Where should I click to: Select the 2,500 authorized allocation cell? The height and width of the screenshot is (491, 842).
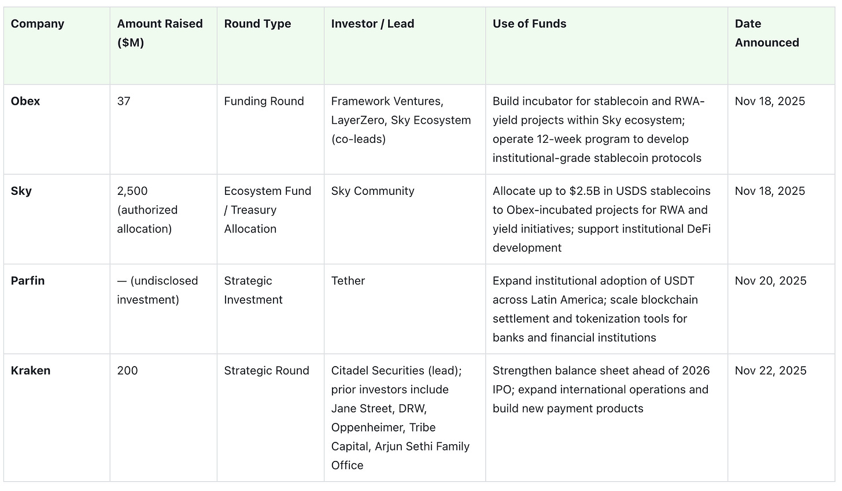tap(147, 209)
